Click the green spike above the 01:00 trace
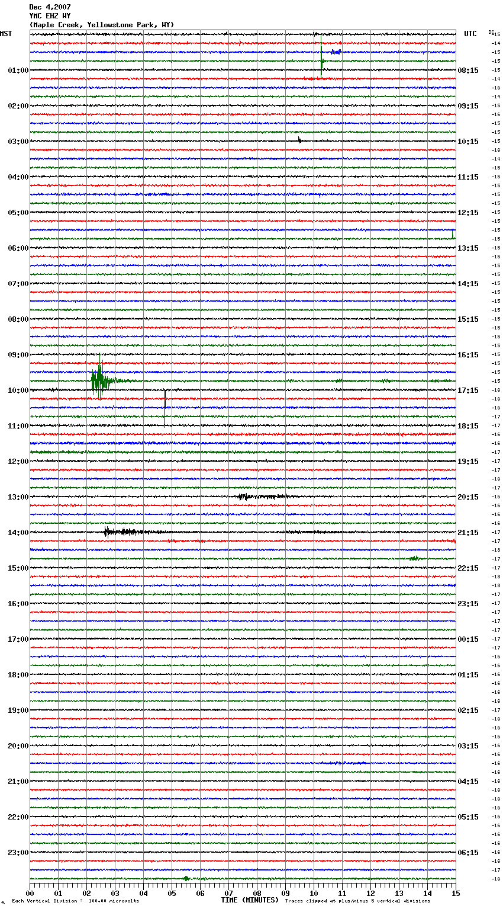The height and width of the screenshot is (909, 503). tap(321, 56)
